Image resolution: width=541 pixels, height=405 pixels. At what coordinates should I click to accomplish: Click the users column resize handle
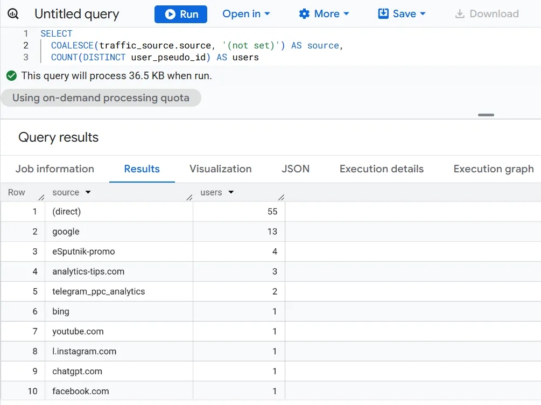pyautogui.click(x=281, y=198)
